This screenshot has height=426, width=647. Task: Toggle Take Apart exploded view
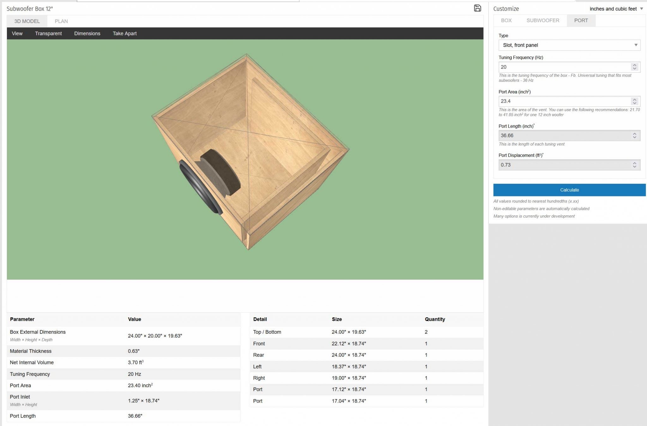point(125,33)
